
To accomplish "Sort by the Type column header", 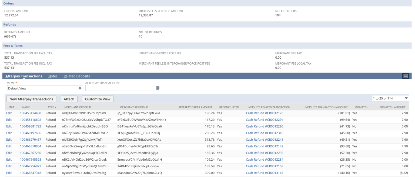I will click(52, 107).
